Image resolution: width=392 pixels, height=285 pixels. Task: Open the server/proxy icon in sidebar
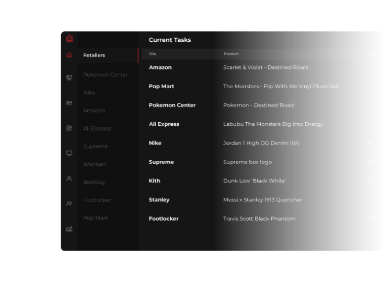pyautogui.click(x=69, y=78)
